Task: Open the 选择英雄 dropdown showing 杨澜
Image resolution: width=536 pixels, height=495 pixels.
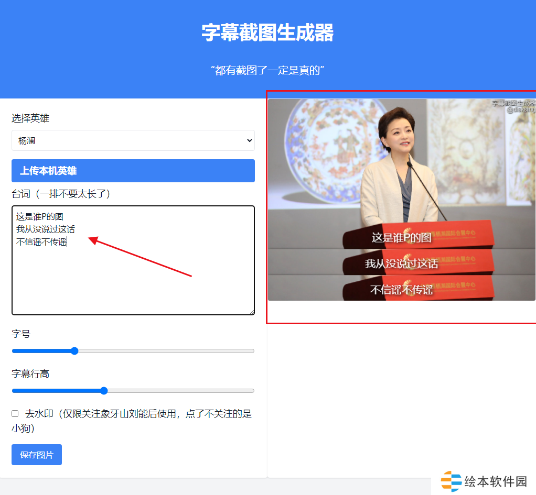Action: [133, 140]
